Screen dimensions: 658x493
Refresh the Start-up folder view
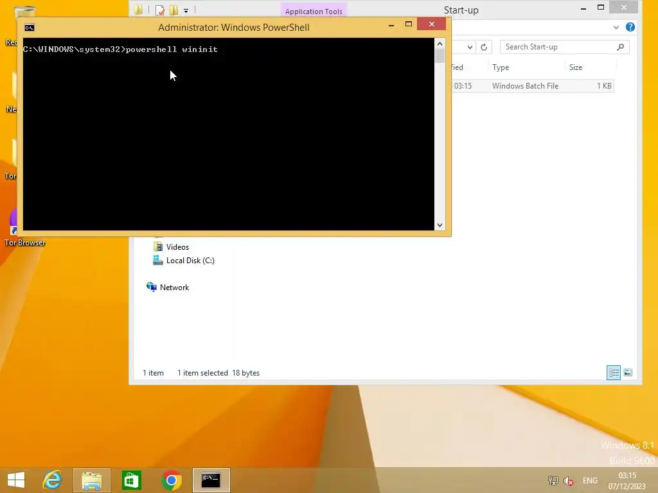point(484,47)
